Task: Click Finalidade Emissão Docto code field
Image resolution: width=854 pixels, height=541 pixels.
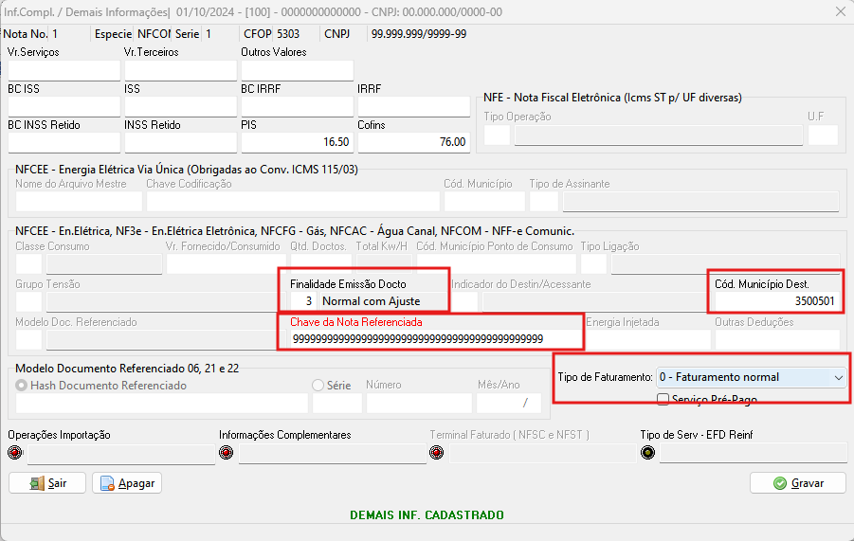Action: click(x=303, y=301)
